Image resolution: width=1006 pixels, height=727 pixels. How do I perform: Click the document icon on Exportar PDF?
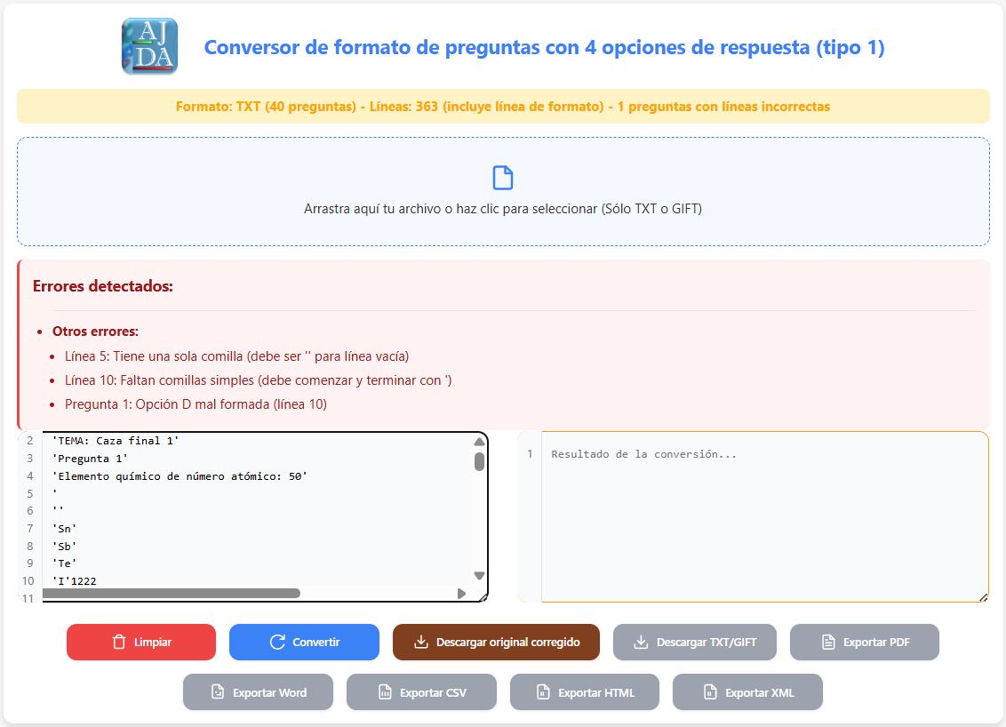click(828, 643)
